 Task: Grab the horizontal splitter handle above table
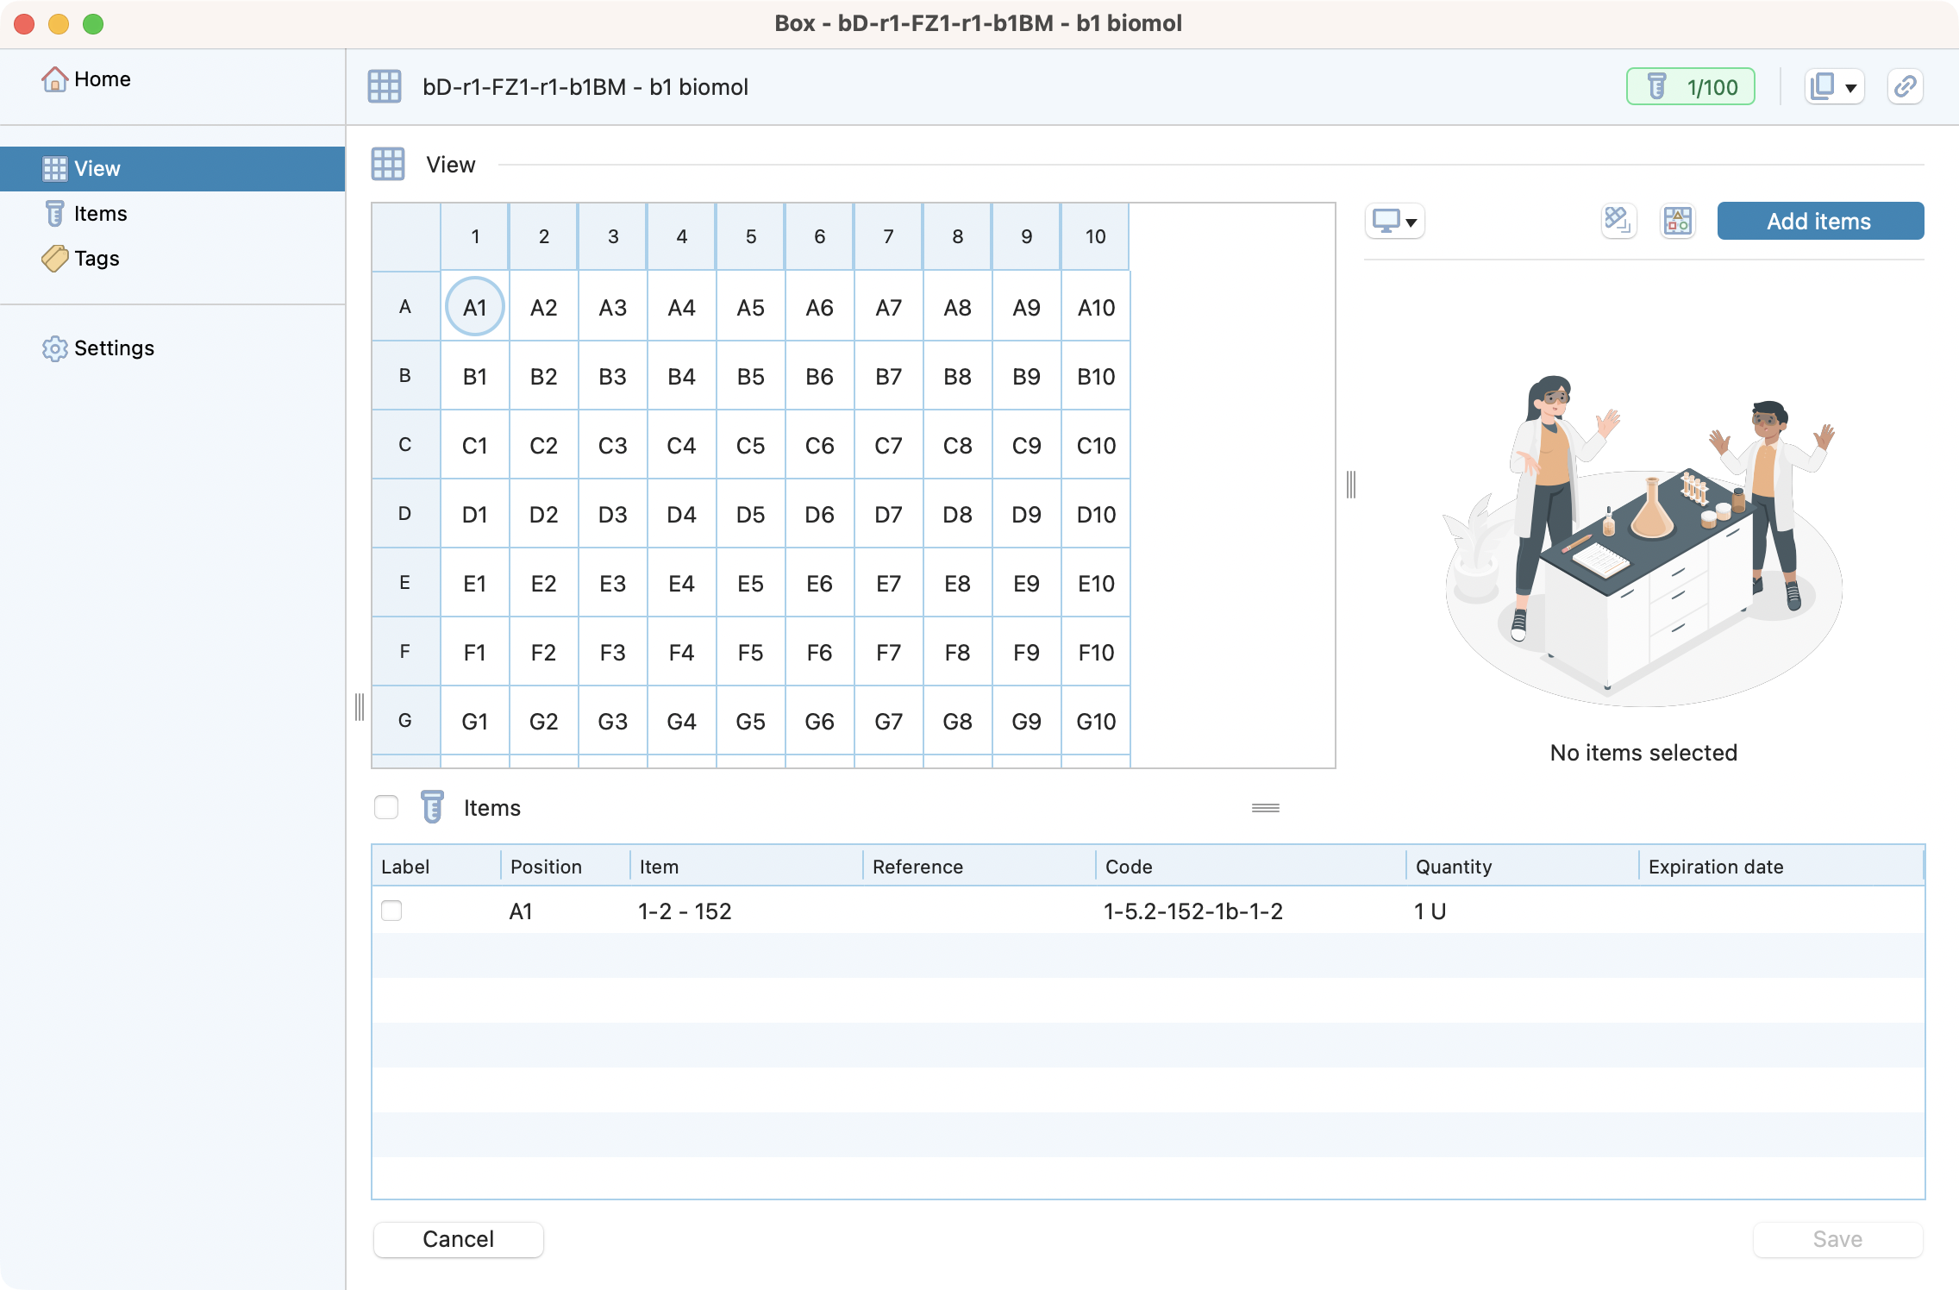[1265, 808]
